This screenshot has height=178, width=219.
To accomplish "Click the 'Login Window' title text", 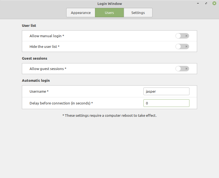I will tap(110, 4).
